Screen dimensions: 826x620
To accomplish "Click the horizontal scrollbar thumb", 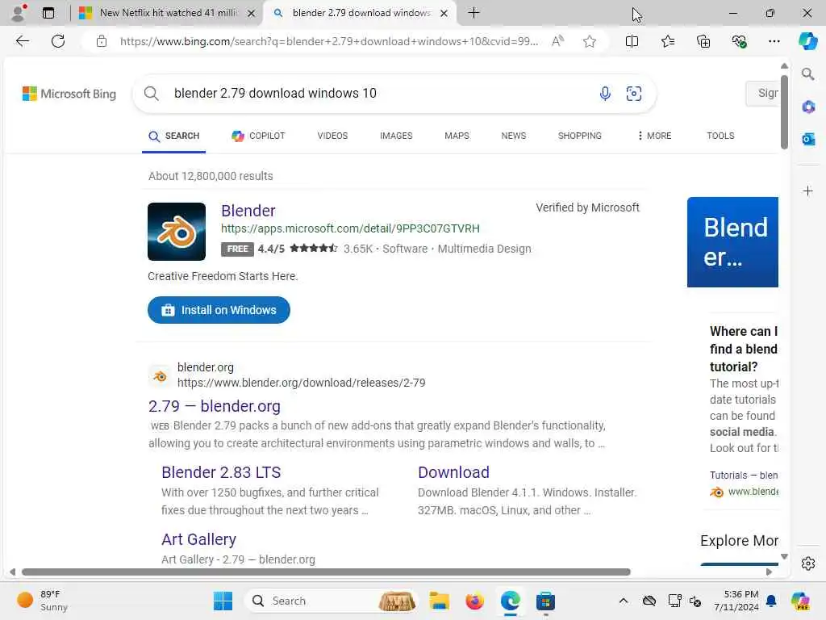I will click(326, 572).
